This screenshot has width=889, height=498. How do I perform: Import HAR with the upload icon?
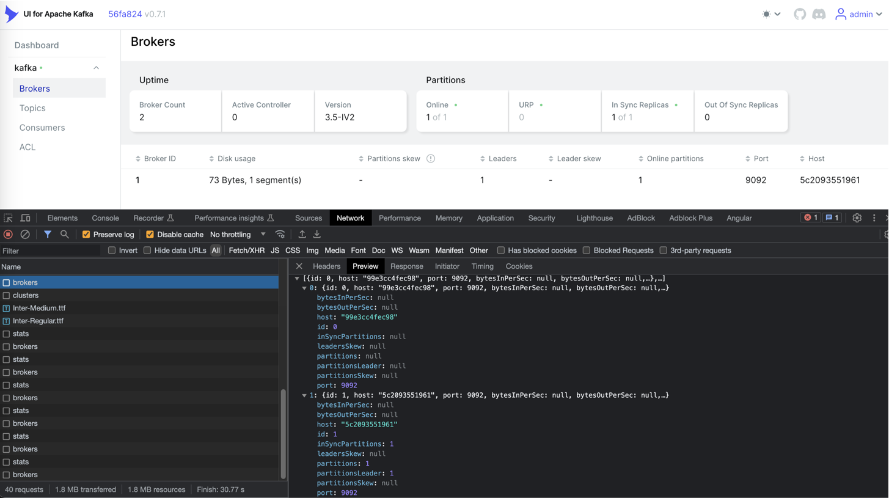(302, 234)
